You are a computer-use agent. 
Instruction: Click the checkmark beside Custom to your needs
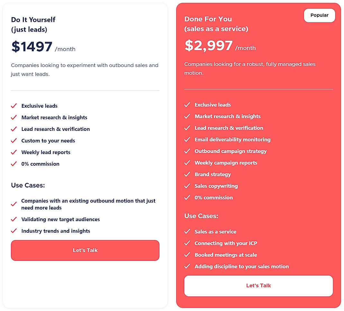coord(14,141)
